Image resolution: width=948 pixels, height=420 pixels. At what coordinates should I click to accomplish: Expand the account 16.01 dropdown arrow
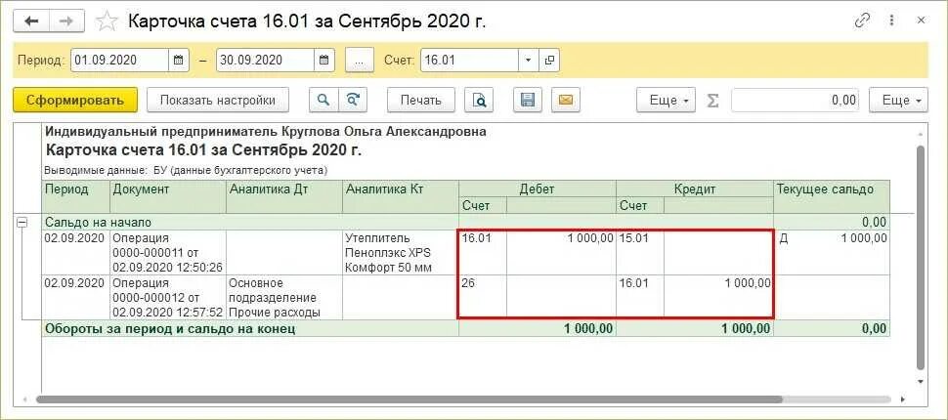528,61
